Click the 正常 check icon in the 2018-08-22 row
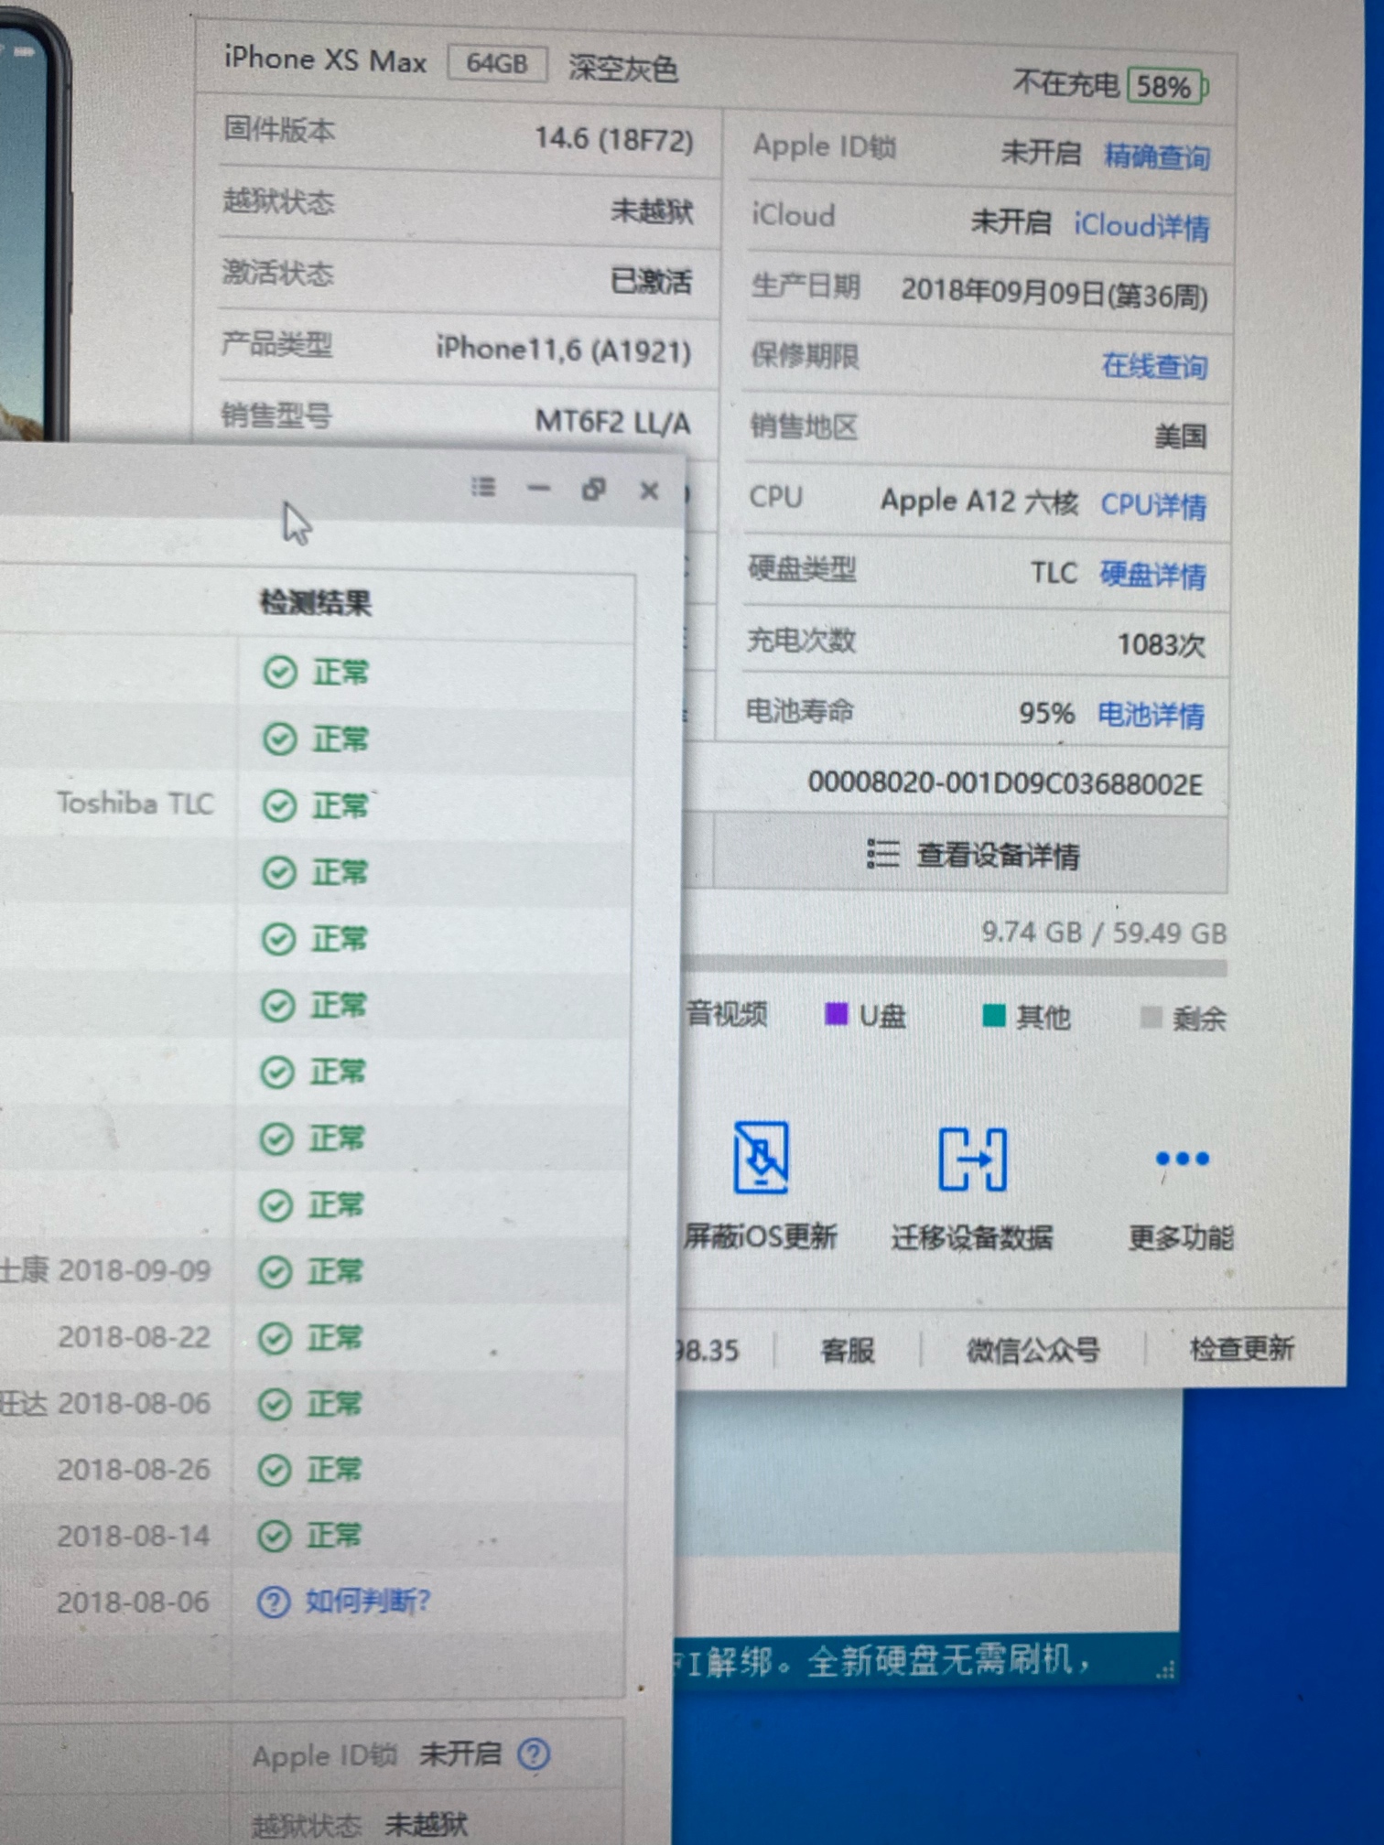 click(x=275, y=1338)
